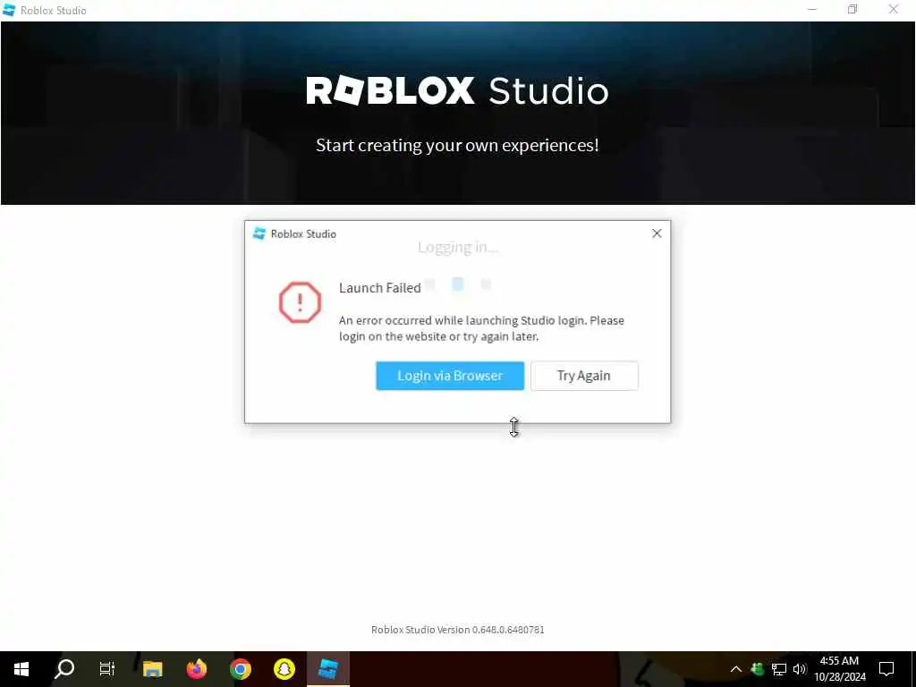
Task: Click the 'An error occurred while launching' message
Action: click(481, 328)
